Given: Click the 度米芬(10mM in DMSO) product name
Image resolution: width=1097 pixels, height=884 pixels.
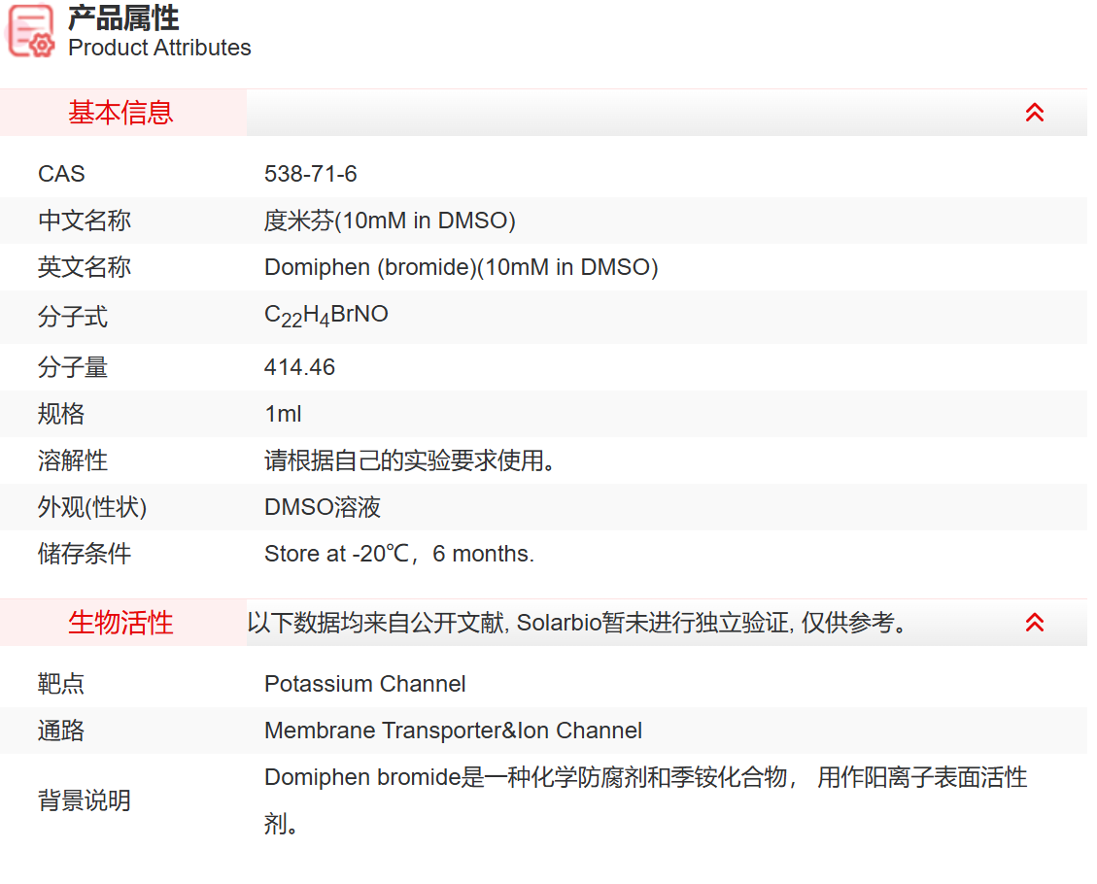Looking at the screenshot, I should (390, 220).
